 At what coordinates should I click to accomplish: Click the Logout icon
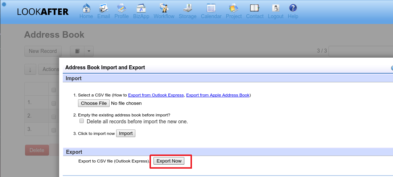[275, 8]
